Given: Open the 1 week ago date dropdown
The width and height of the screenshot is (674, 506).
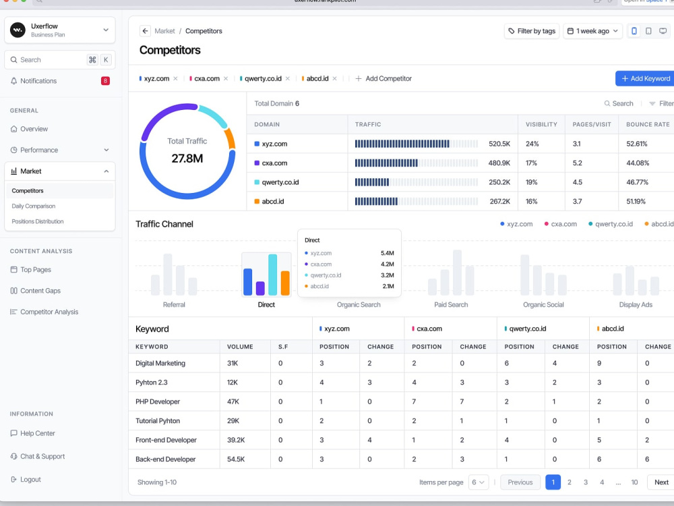Looking at the screenshot, I should (592, 31).
